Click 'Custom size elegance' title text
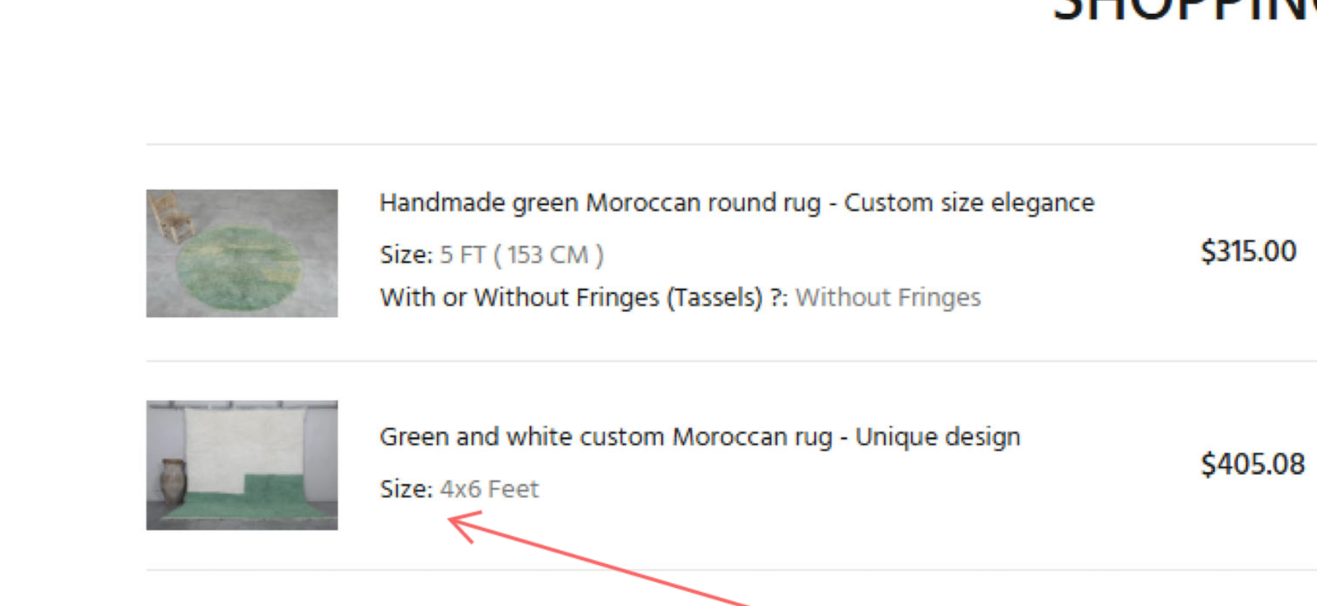 (969, 203)
